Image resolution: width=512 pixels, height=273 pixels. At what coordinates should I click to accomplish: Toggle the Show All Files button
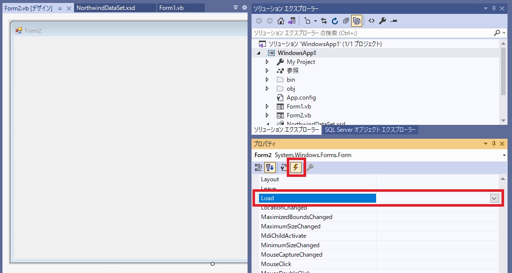pyautogui.click(x=357, y=21)
